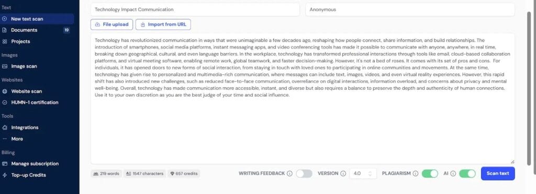Focus the title field Technology Impact Communication
Image resolution: width=536 pixels, height=194 pixels.
point(195,9)
